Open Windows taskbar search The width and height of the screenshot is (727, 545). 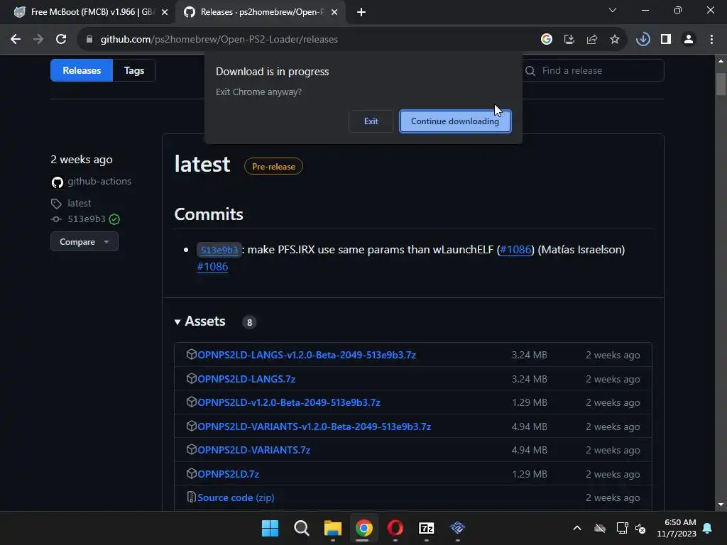pyautogui.click(x=301, y=528)
